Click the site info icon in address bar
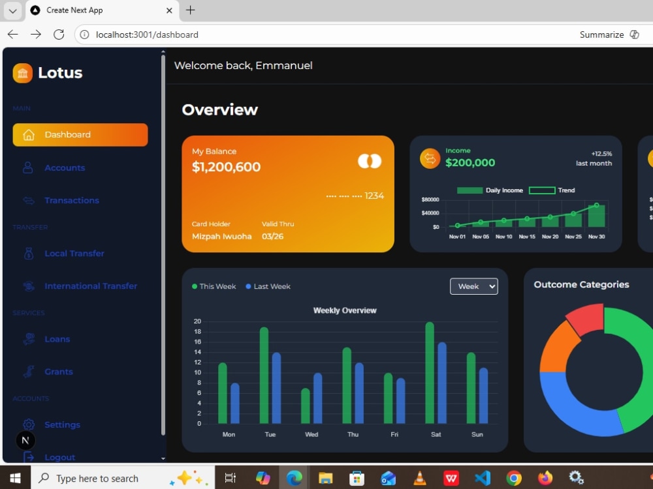This screenshot has height=489, width=653. click(x=84, y=35)
